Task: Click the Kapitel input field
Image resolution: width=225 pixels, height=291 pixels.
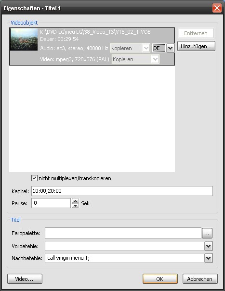Action: coord(122,191)
